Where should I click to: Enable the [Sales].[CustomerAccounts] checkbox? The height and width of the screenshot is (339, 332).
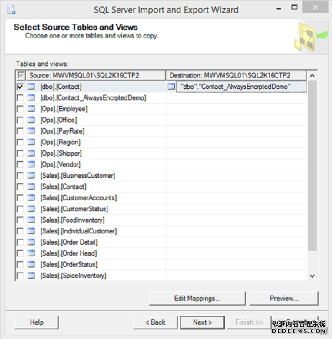pyautogui.click(x=20, y=198)
